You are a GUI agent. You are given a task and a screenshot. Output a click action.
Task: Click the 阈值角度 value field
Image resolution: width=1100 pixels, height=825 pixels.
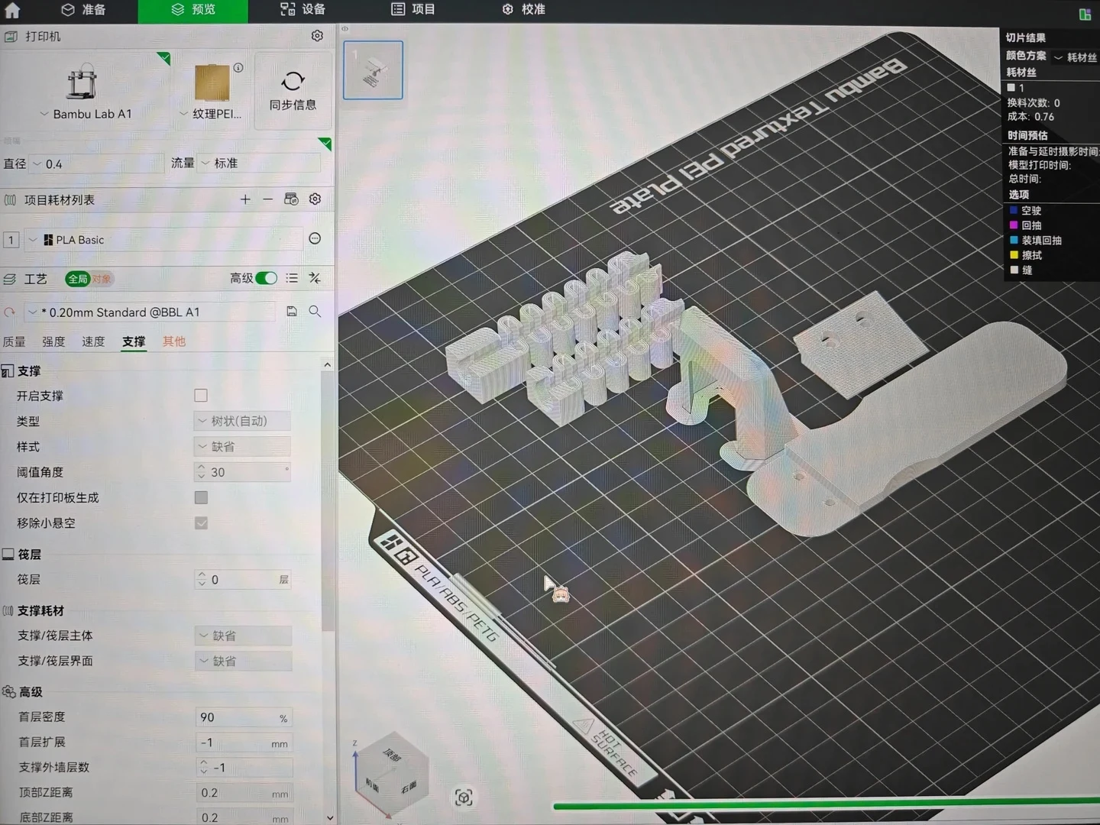(242, 472)
